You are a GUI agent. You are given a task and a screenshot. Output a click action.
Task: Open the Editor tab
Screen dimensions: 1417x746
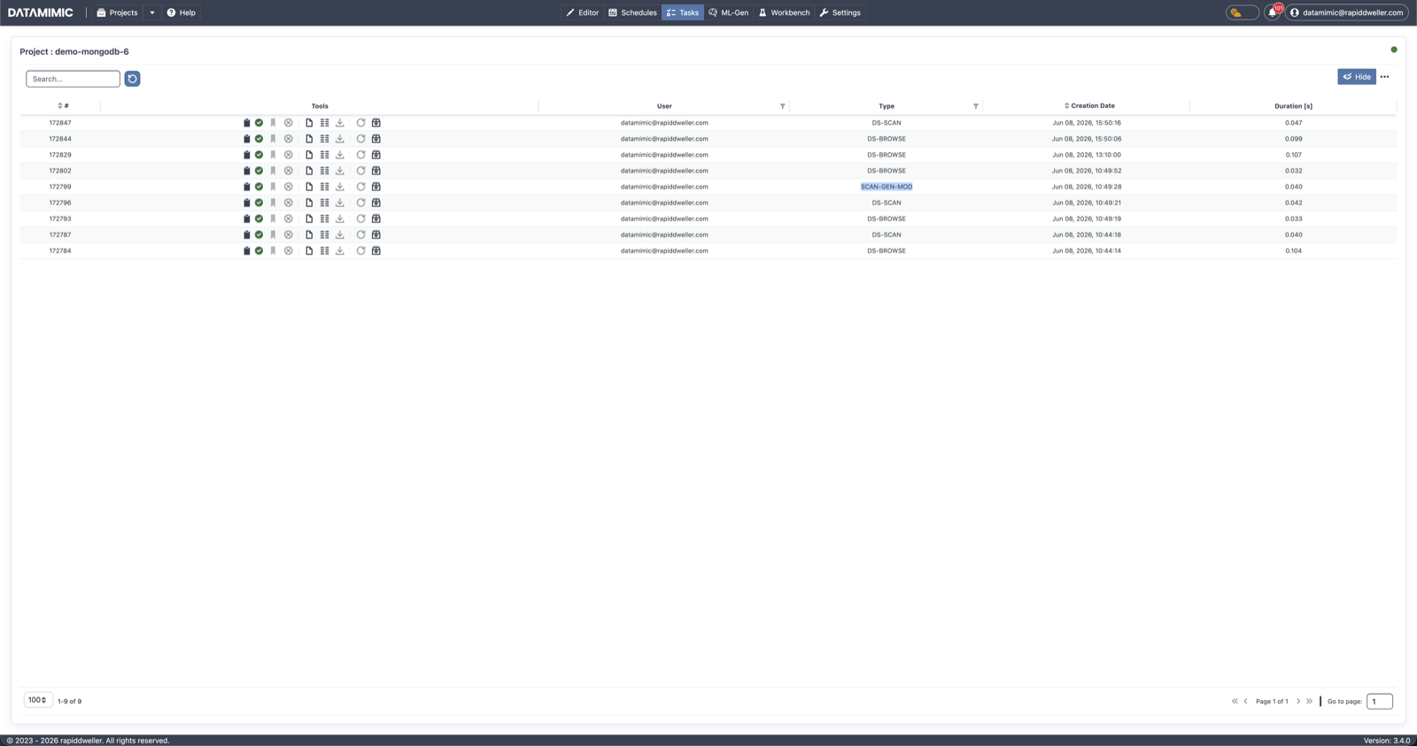click(x=583, y=12)
